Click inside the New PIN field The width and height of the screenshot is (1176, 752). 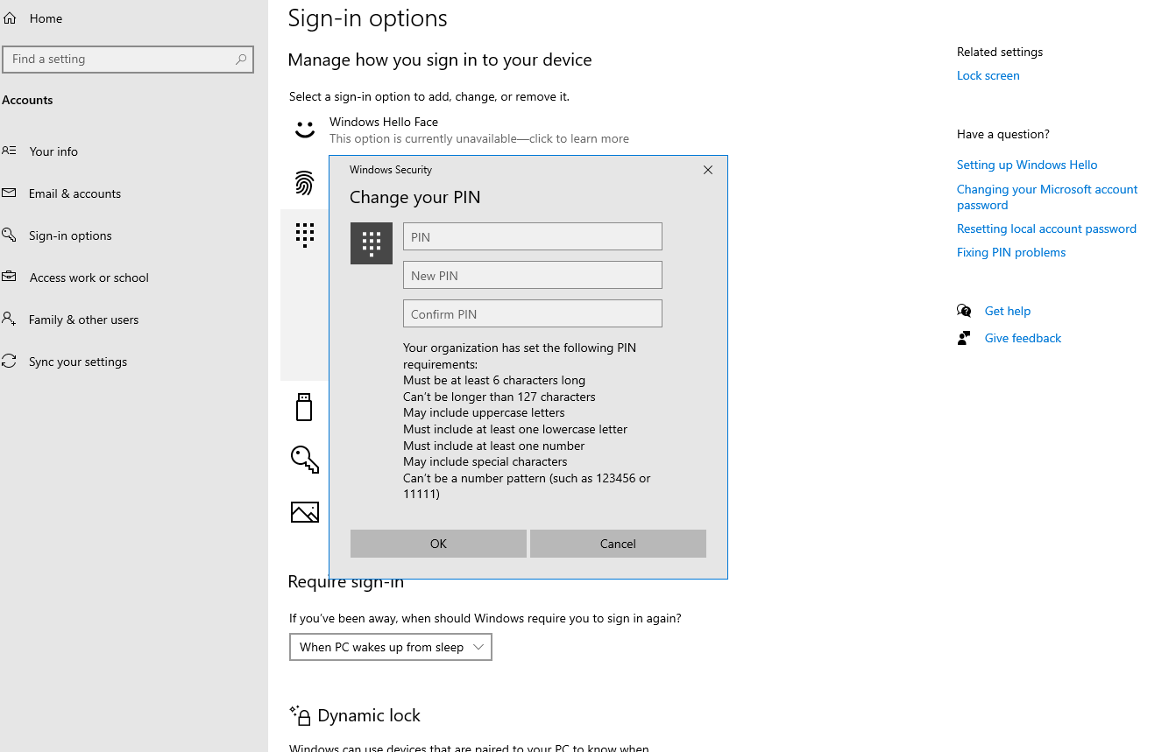[532, 274]
